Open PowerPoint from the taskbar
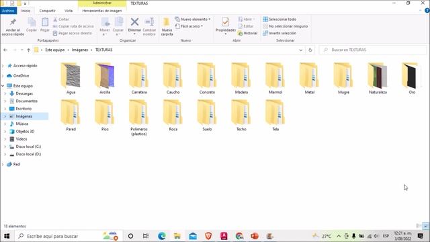Image resolution: width=430 pixels, height=242 pixels. [x=255, y=236]
